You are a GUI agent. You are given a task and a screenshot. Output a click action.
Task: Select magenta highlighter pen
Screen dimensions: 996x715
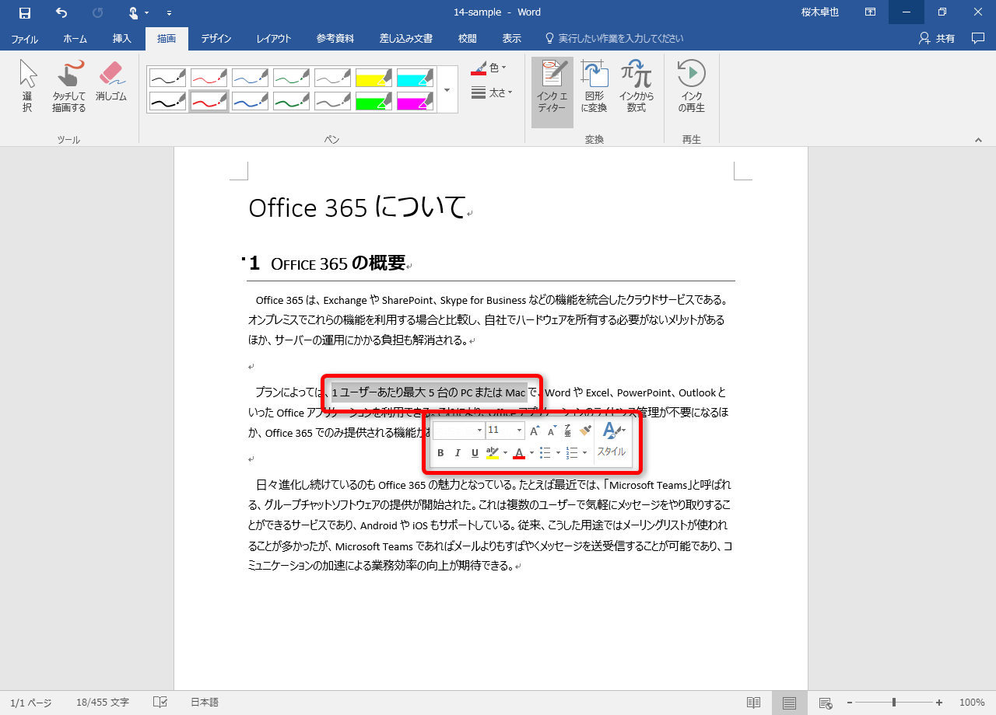tap(416, 101)
